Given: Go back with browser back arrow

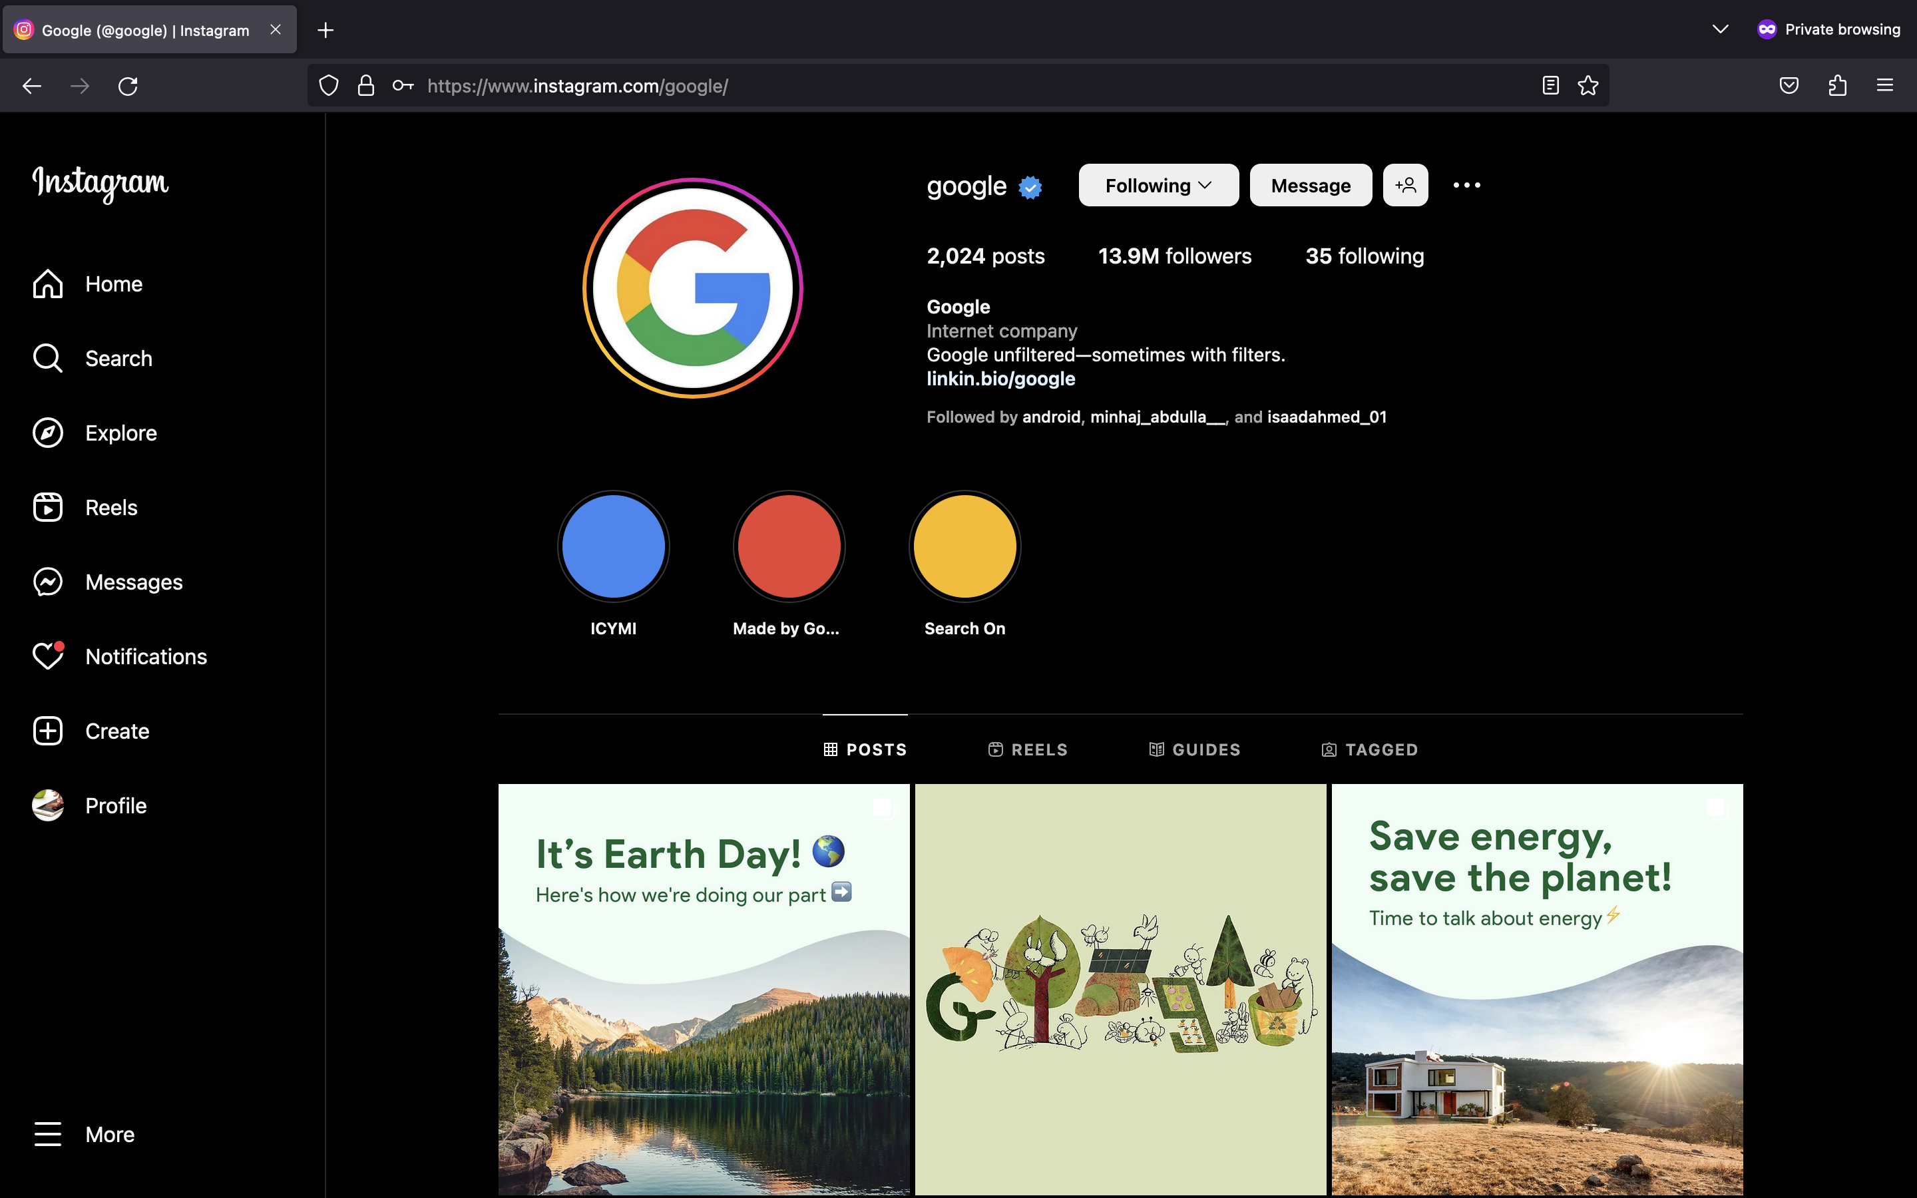Looking at the screenshot, I should [32, 86].
